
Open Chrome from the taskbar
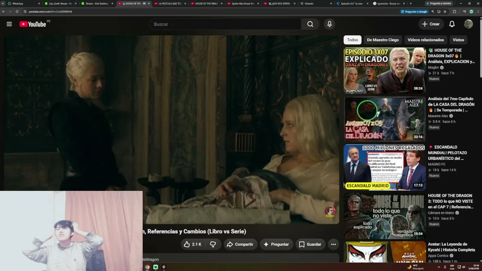click(x=147, y=267)
